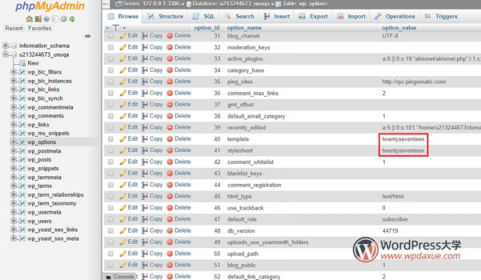
Task: Click the full texts toggle arrows icon
Action: [x=116, y=28]
